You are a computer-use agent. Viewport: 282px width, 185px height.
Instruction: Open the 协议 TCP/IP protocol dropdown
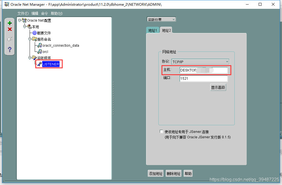(x=200, y=62)
